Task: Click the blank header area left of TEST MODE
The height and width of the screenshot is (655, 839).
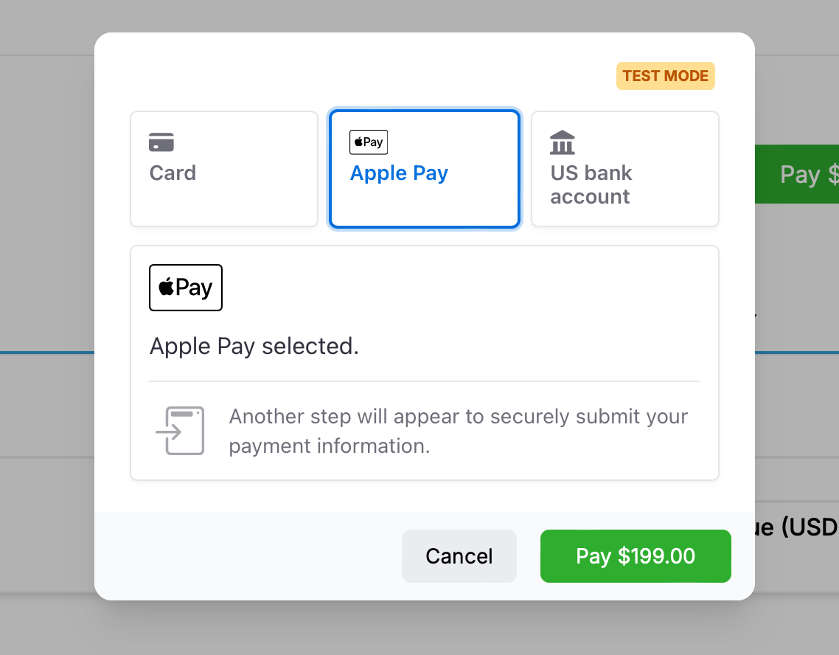Action: [354, 76]
